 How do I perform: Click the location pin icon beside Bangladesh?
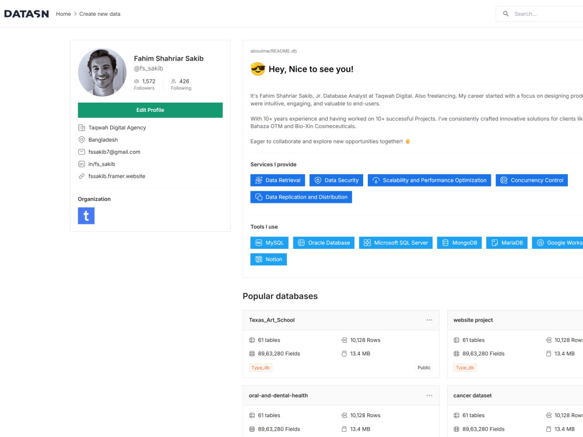click(x=82, y=140)
